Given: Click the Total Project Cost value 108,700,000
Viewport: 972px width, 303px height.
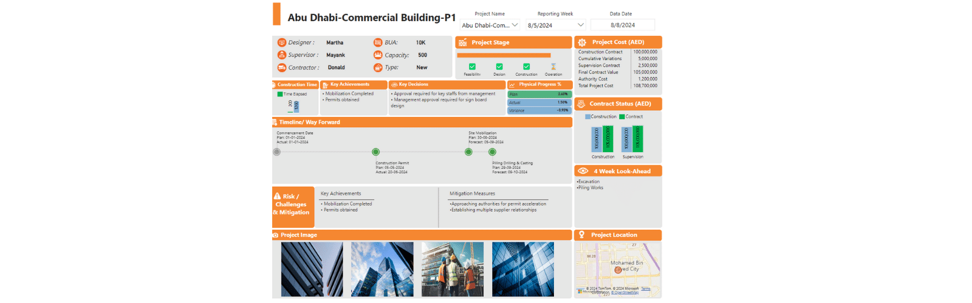Looking at the screenshot, I should click(645, 86).
